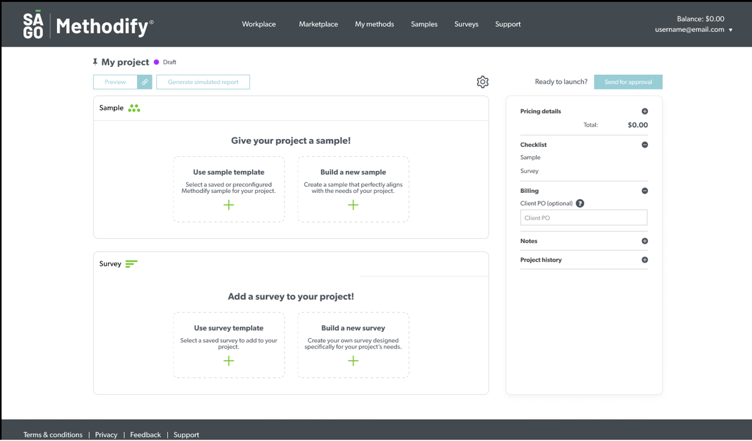752x441 pixels.
Task: Expand the Notes section
Action: point(644,241)
